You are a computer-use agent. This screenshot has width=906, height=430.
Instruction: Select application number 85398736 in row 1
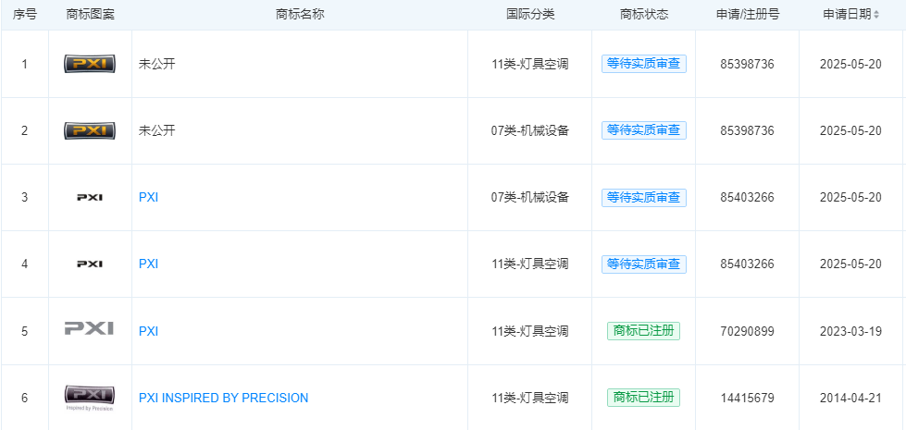tap(747, 64)
